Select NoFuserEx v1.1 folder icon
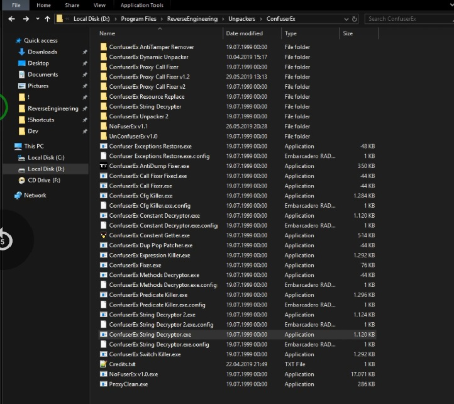 (x=103, y=126)
